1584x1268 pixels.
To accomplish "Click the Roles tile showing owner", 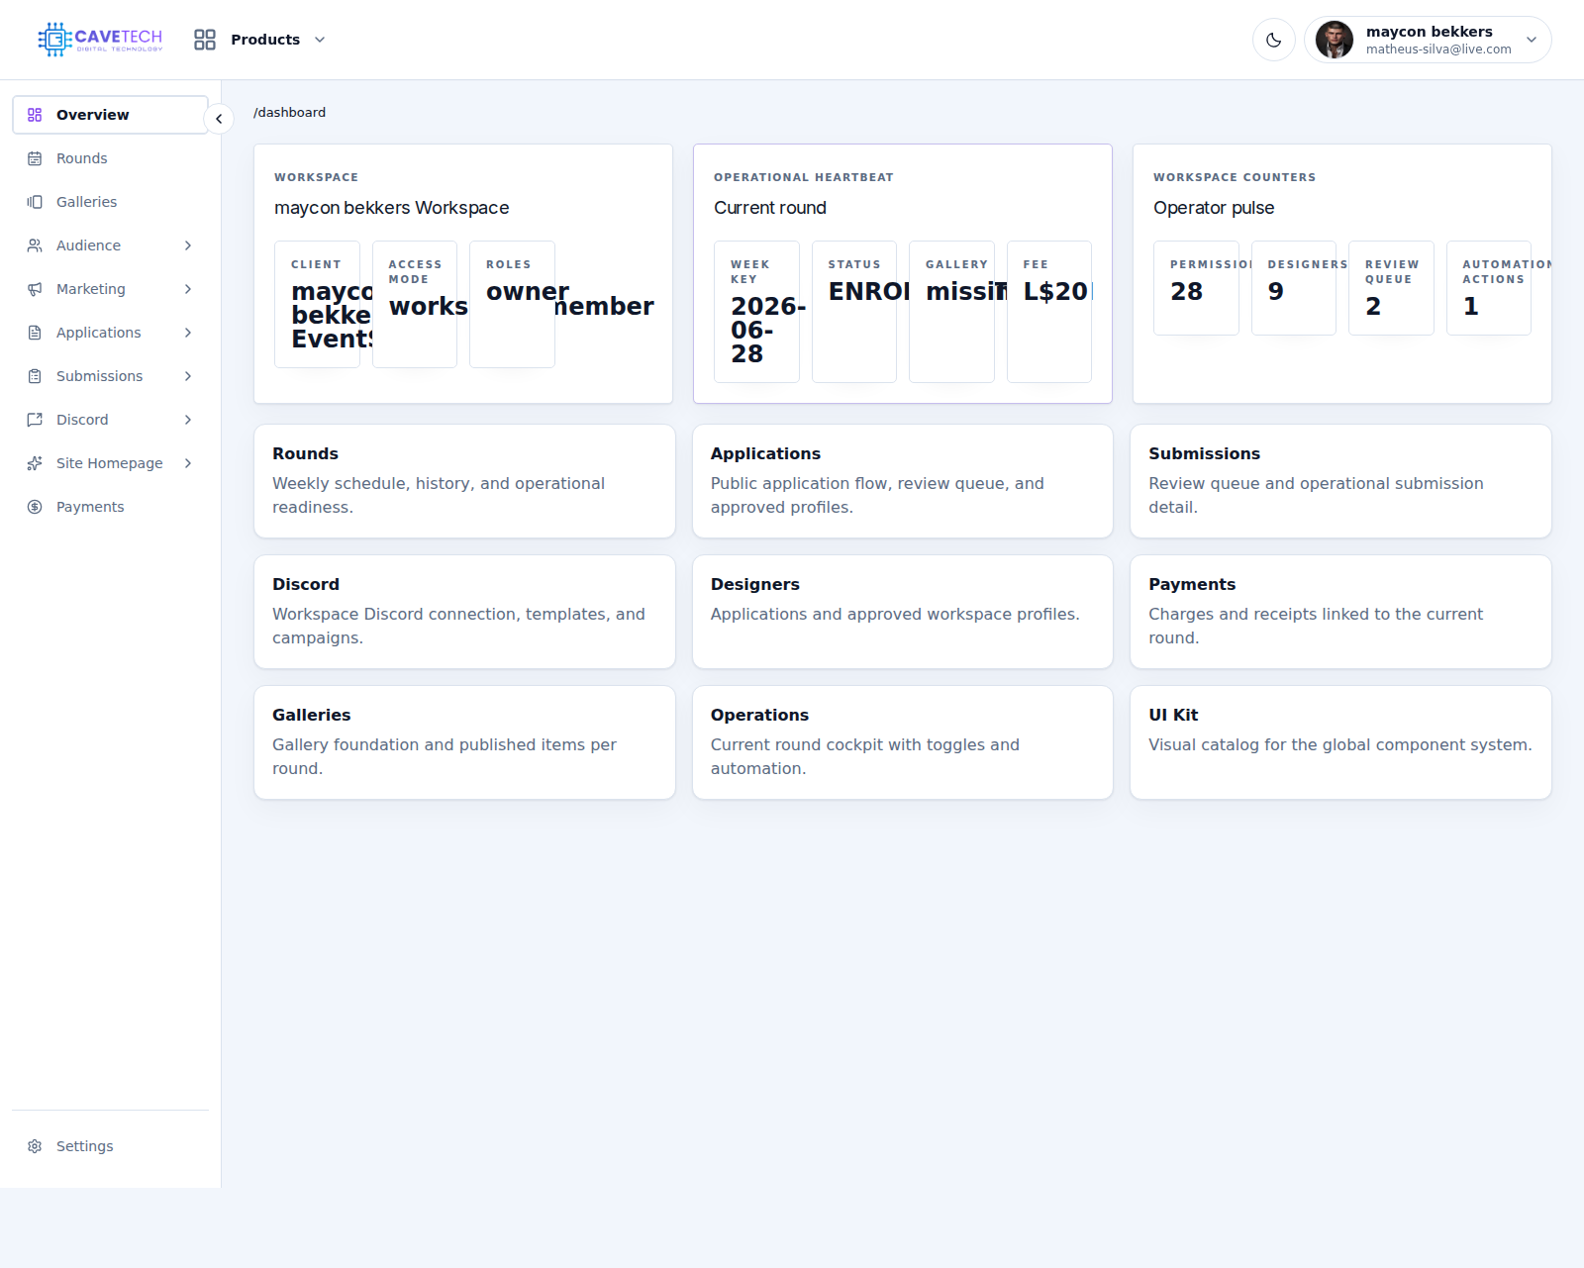I will click(x=512, y=304).
